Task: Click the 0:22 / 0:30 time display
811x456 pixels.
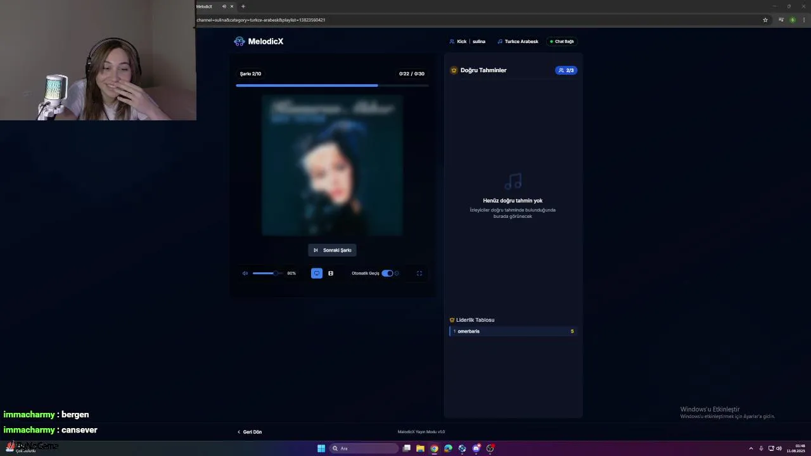Action: tap(412, 74)
